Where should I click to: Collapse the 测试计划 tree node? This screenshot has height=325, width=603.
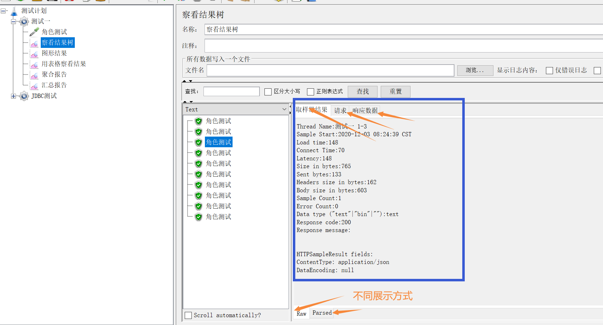point(4,11)
